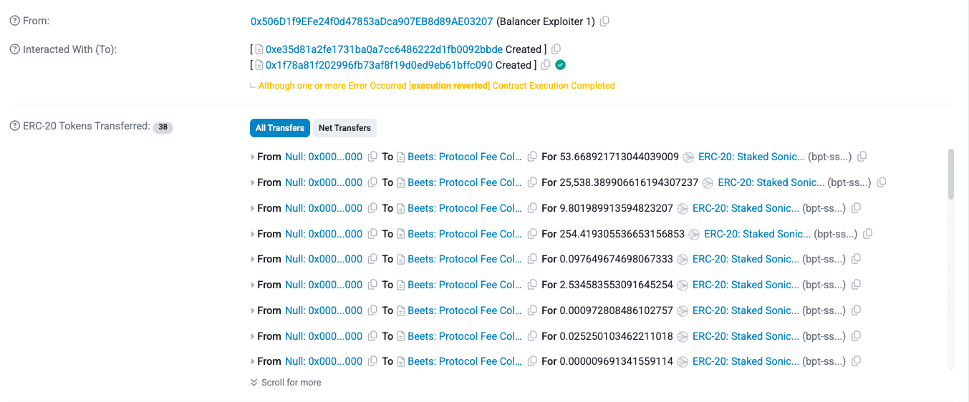The height and width of the screenshot is (402, 969).
Task: Click contract file icon before 0x1f78a81f20…
Action: [x=259, y=65]
